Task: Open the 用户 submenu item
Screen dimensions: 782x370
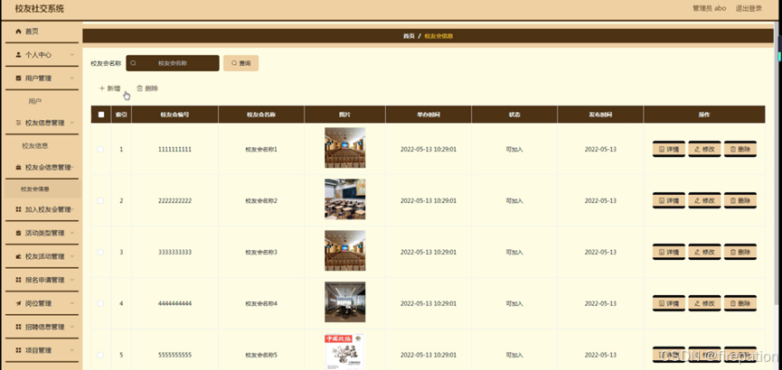Action: (x=35, y=101)
